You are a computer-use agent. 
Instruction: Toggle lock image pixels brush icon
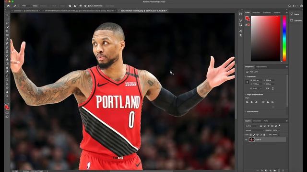[254, 135]
